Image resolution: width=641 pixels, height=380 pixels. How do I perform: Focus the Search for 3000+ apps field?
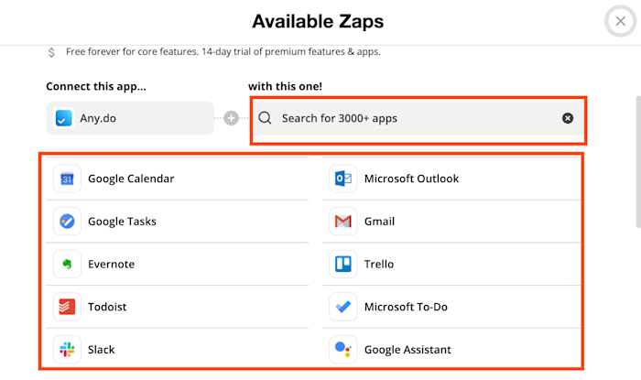click(418, 118)
